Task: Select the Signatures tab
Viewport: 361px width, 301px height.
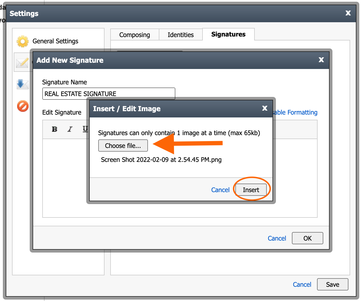Action: pyautogui.click(x=228, y=34)
